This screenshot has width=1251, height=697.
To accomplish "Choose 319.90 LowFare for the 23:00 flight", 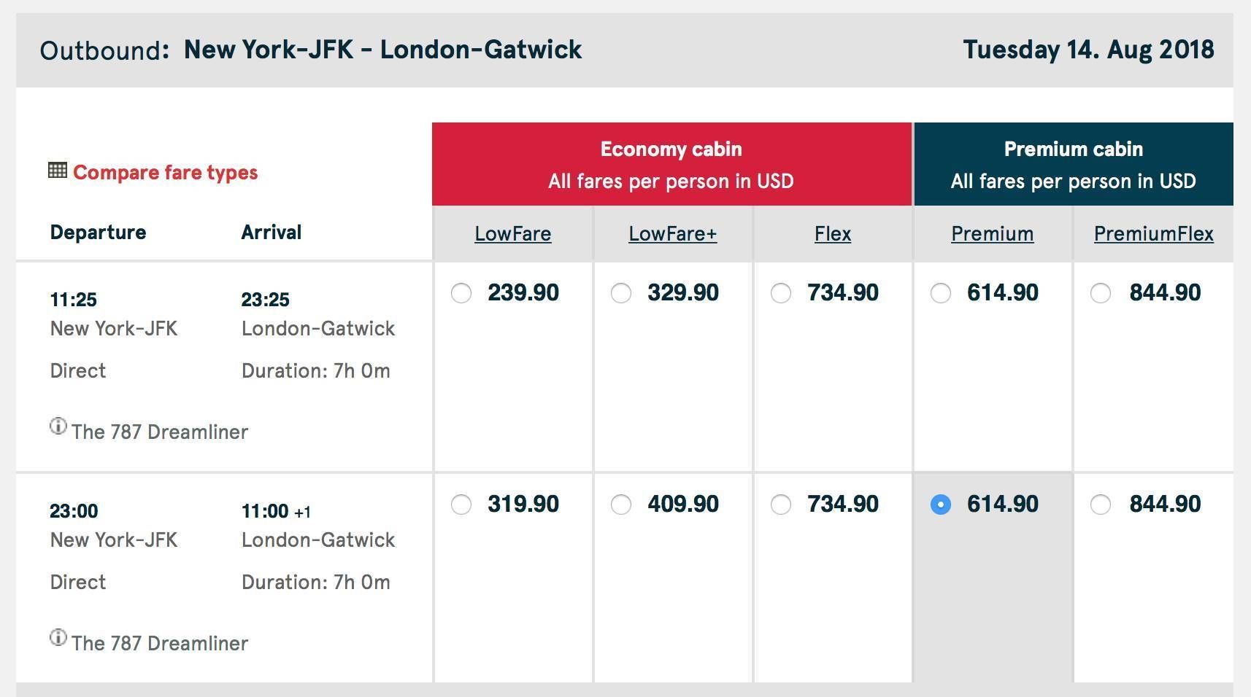I will point(461,505).
